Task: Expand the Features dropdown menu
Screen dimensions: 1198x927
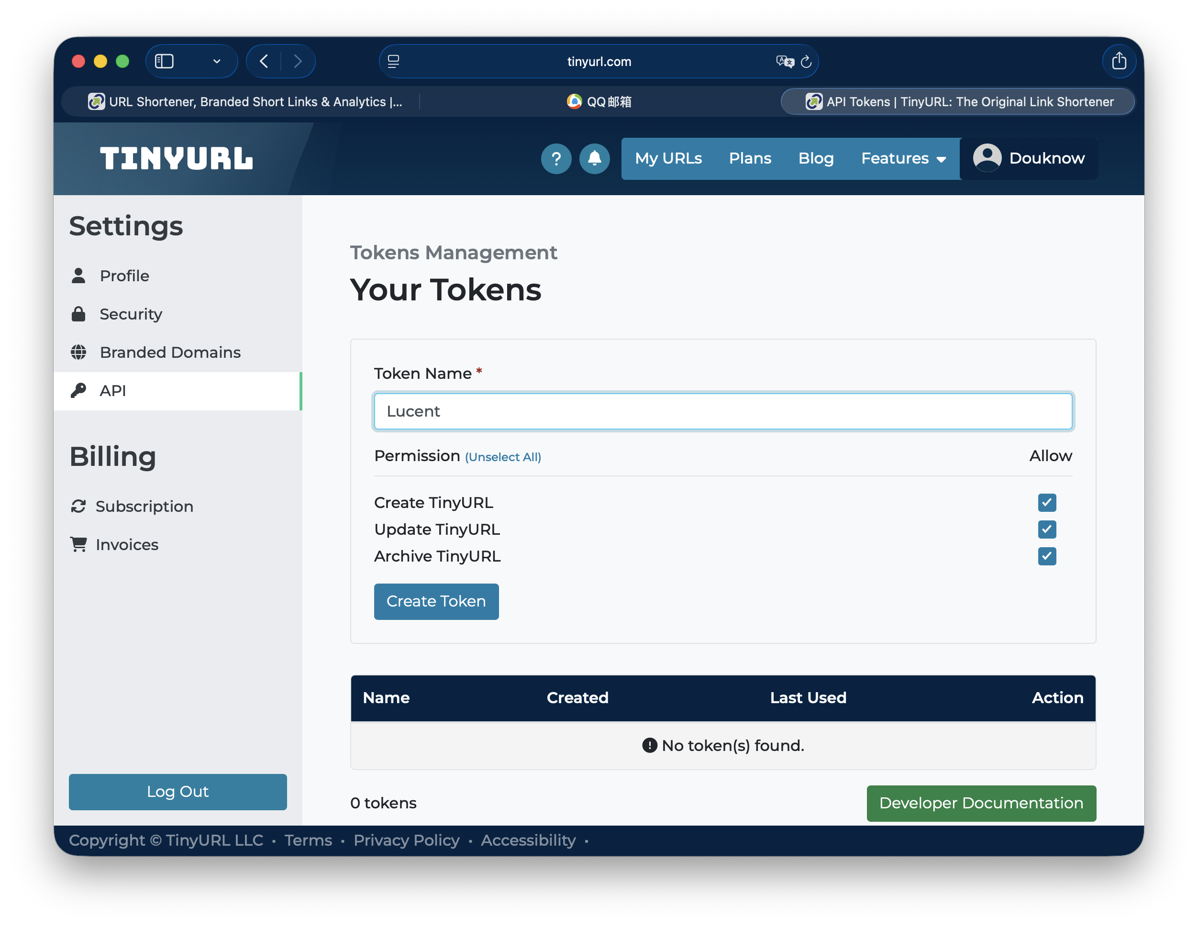Action: pos(902,158)
